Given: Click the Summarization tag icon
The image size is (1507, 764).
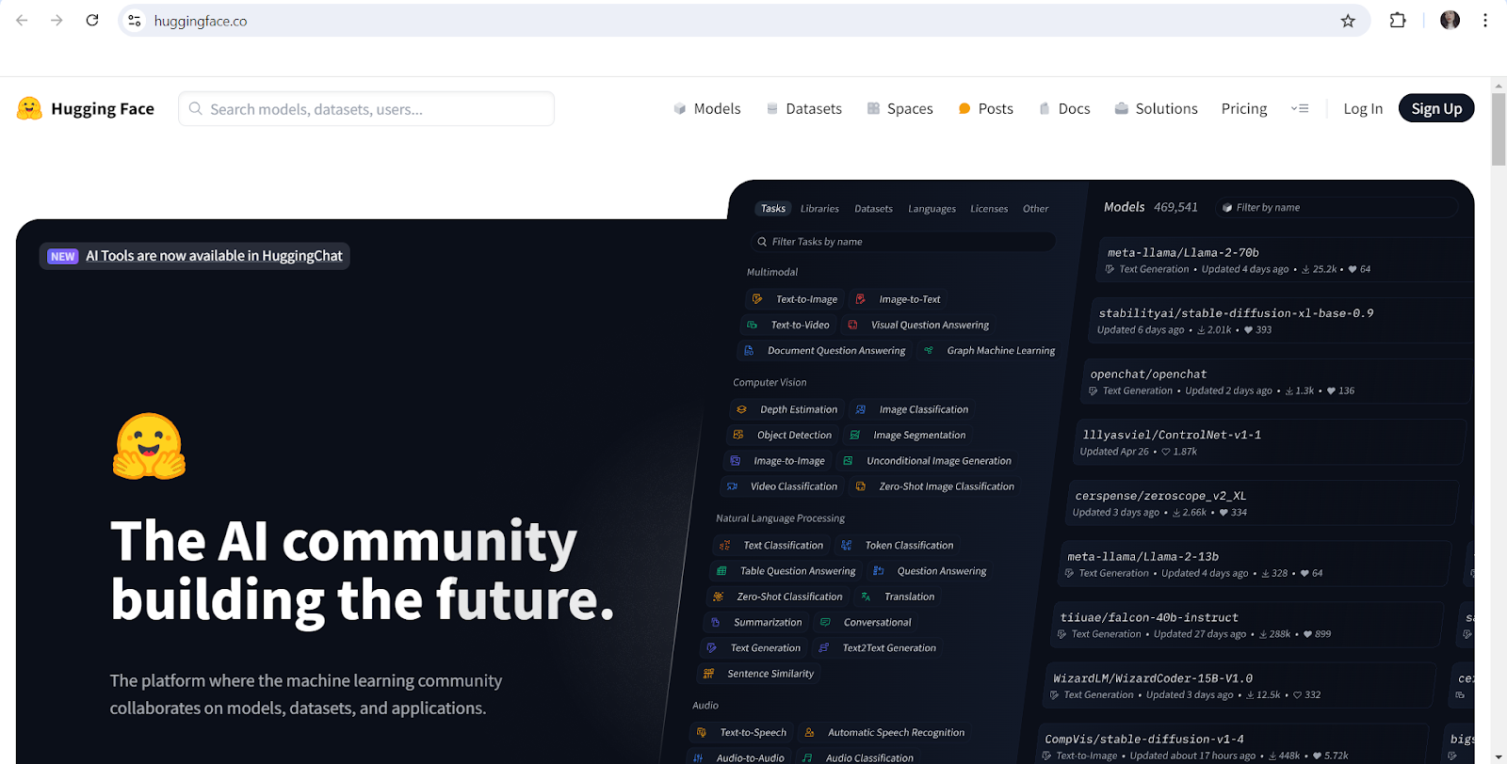Looking at the screenshot, I should click(x=715, y=623).
